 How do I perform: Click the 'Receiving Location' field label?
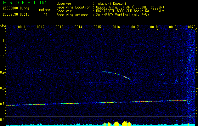pyautogui.click(x=73, y=7)
